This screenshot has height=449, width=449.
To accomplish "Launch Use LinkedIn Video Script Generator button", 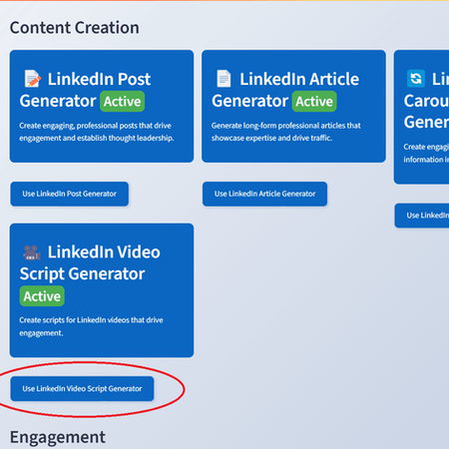I will pyautogui.click(x=82, y=389).
